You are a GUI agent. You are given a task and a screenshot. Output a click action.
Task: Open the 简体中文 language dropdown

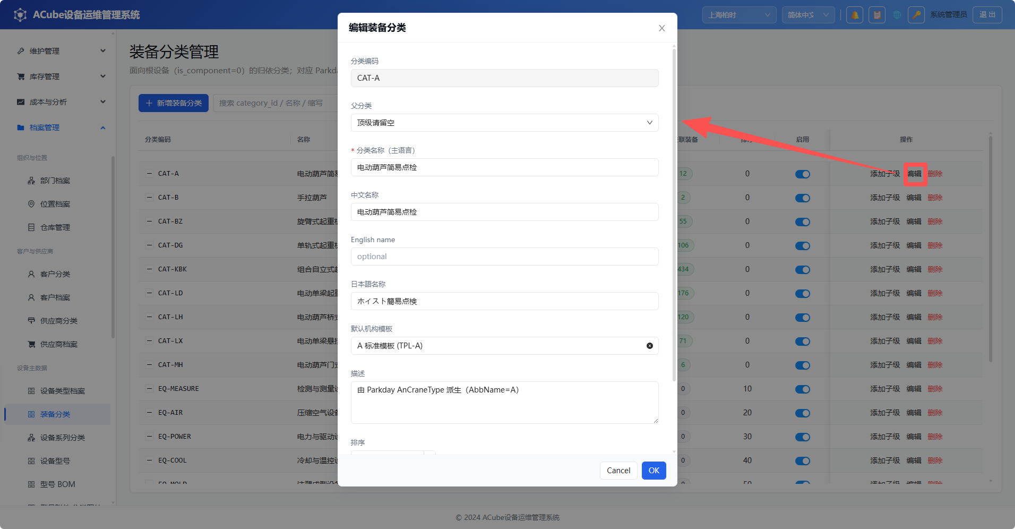click(808, 15)
